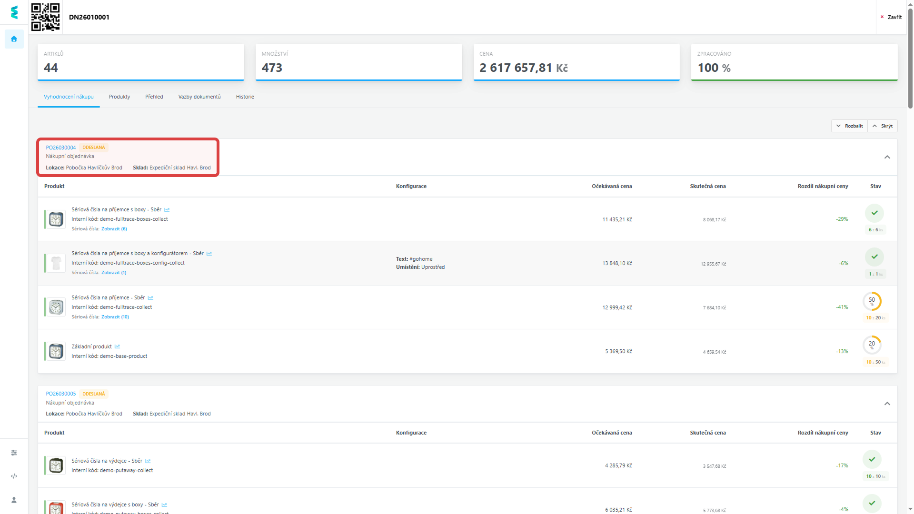The width and height of the screenshot is (914, 514).
Task: Open the Historie tab
Action: [245, 97]
